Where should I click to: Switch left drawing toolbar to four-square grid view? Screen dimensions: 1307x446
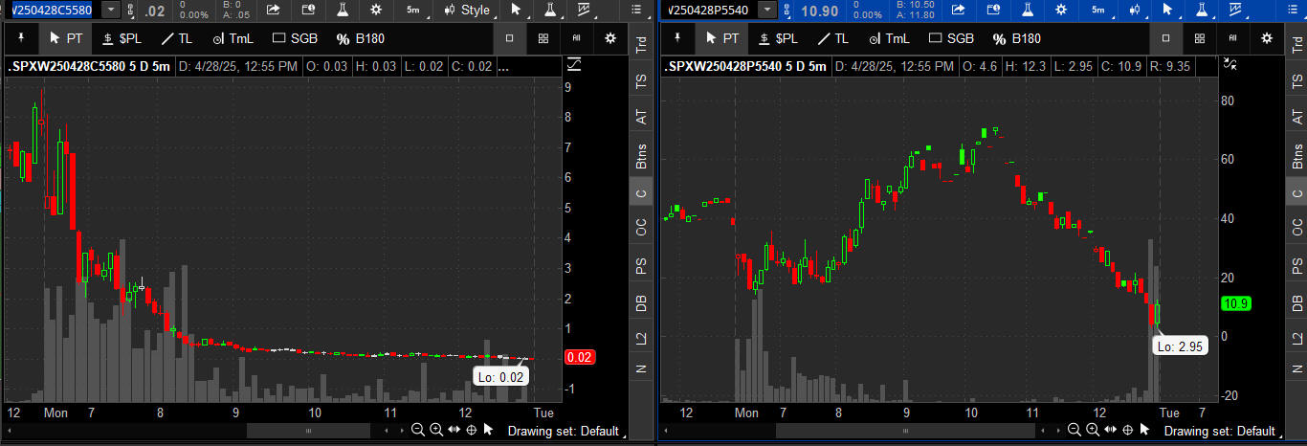543,39
